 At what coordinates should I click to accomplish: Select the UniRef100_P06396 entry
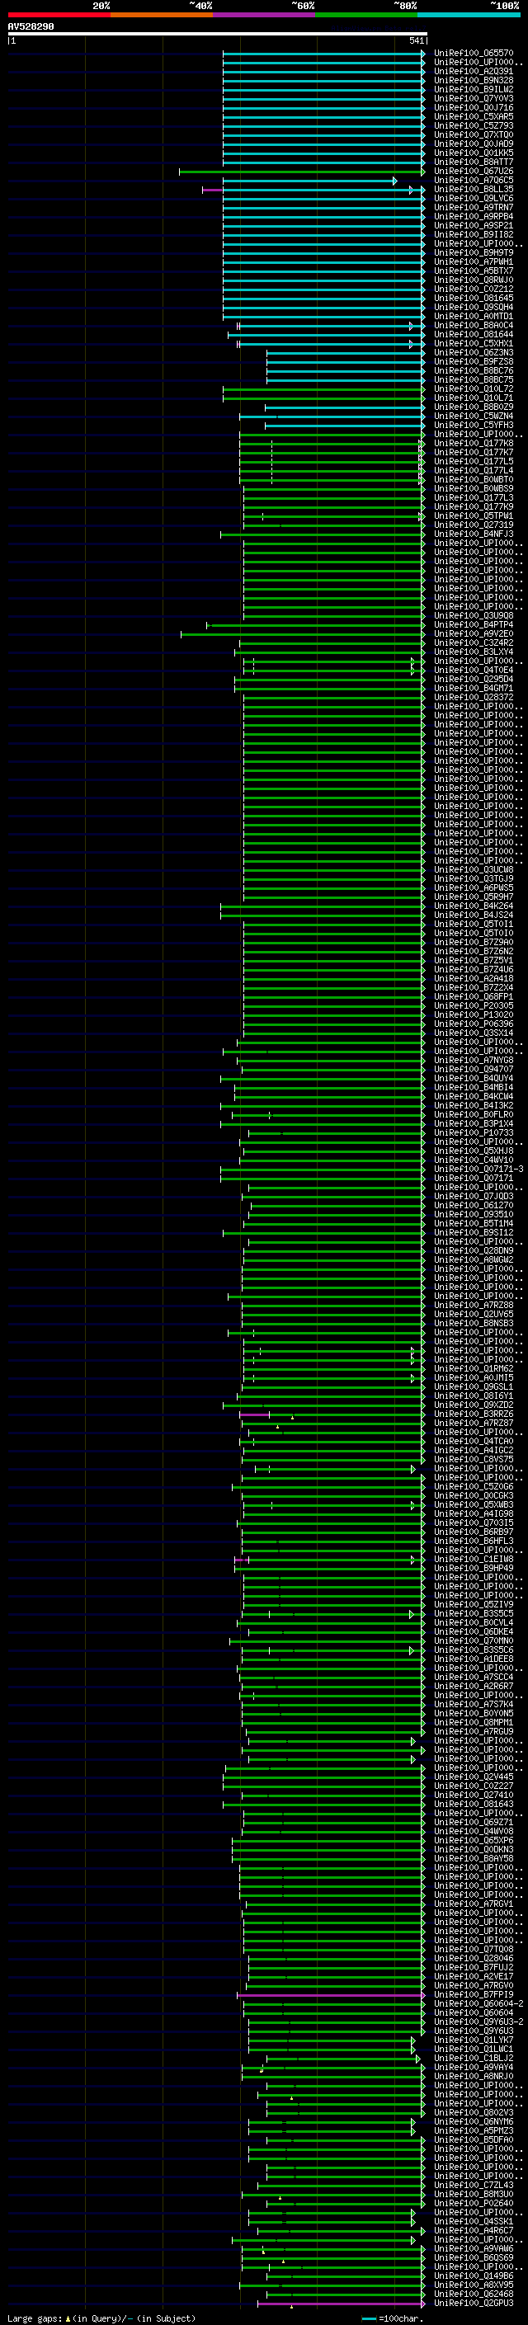[474, 1024]
